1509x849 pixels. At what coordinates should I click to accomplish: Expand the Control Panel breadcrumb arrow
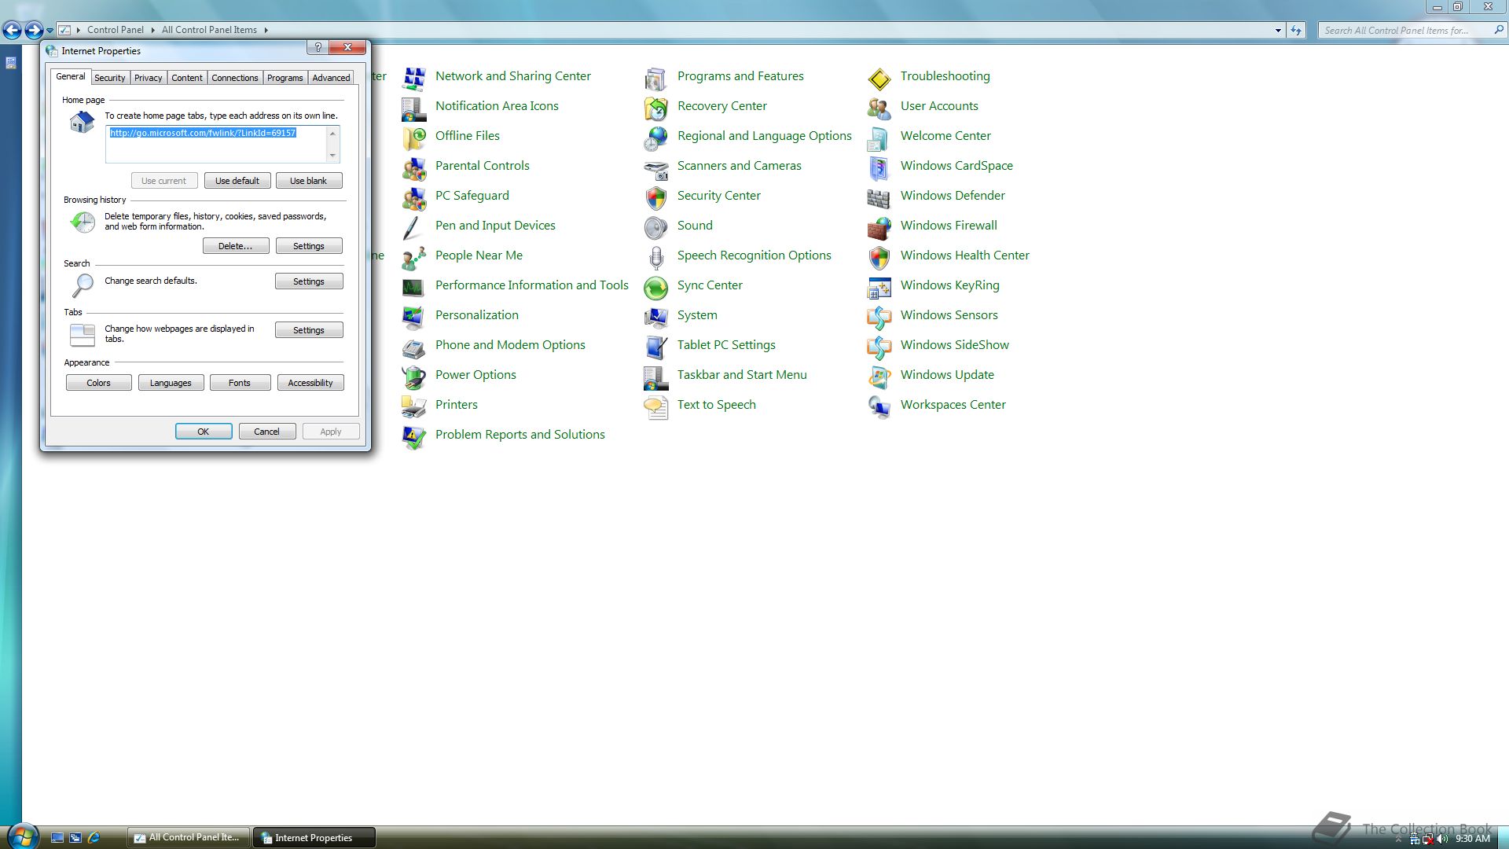[152, 31]
